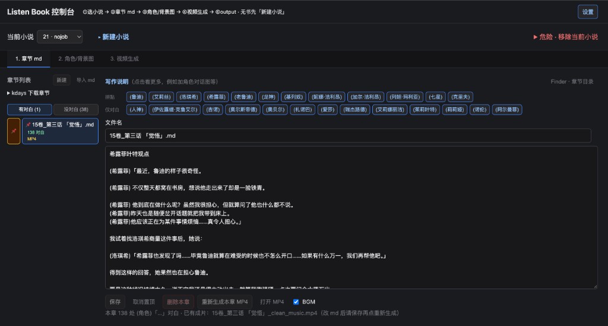Insert the (龙神) character tag
Screen dimensions: 608x326
pyautogui.click(x=268, y=97)
